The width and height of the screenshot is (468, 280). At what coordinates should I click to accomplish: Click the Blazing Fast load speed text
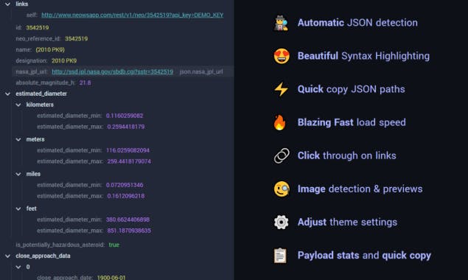tap(352, 122)
